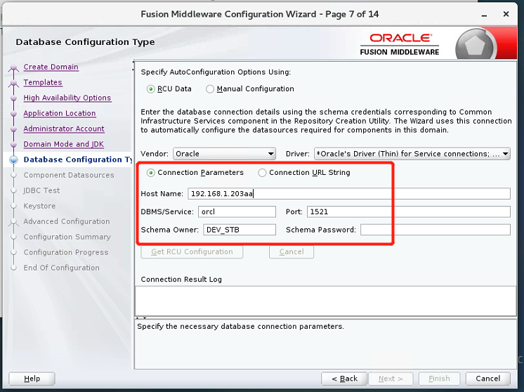Choose Manual Configuration option

coord(210,89)
